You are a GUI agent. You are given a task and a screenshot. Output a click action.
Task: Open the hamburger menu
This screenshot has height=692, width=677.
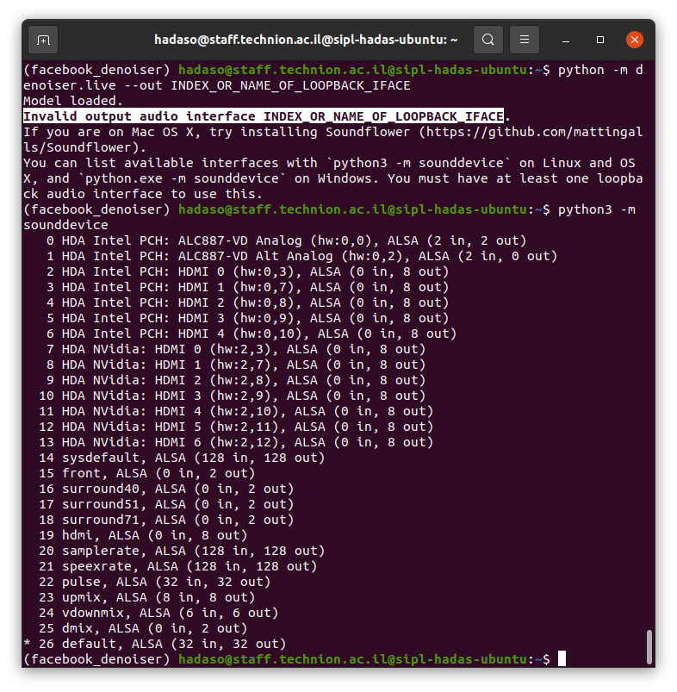525,39
